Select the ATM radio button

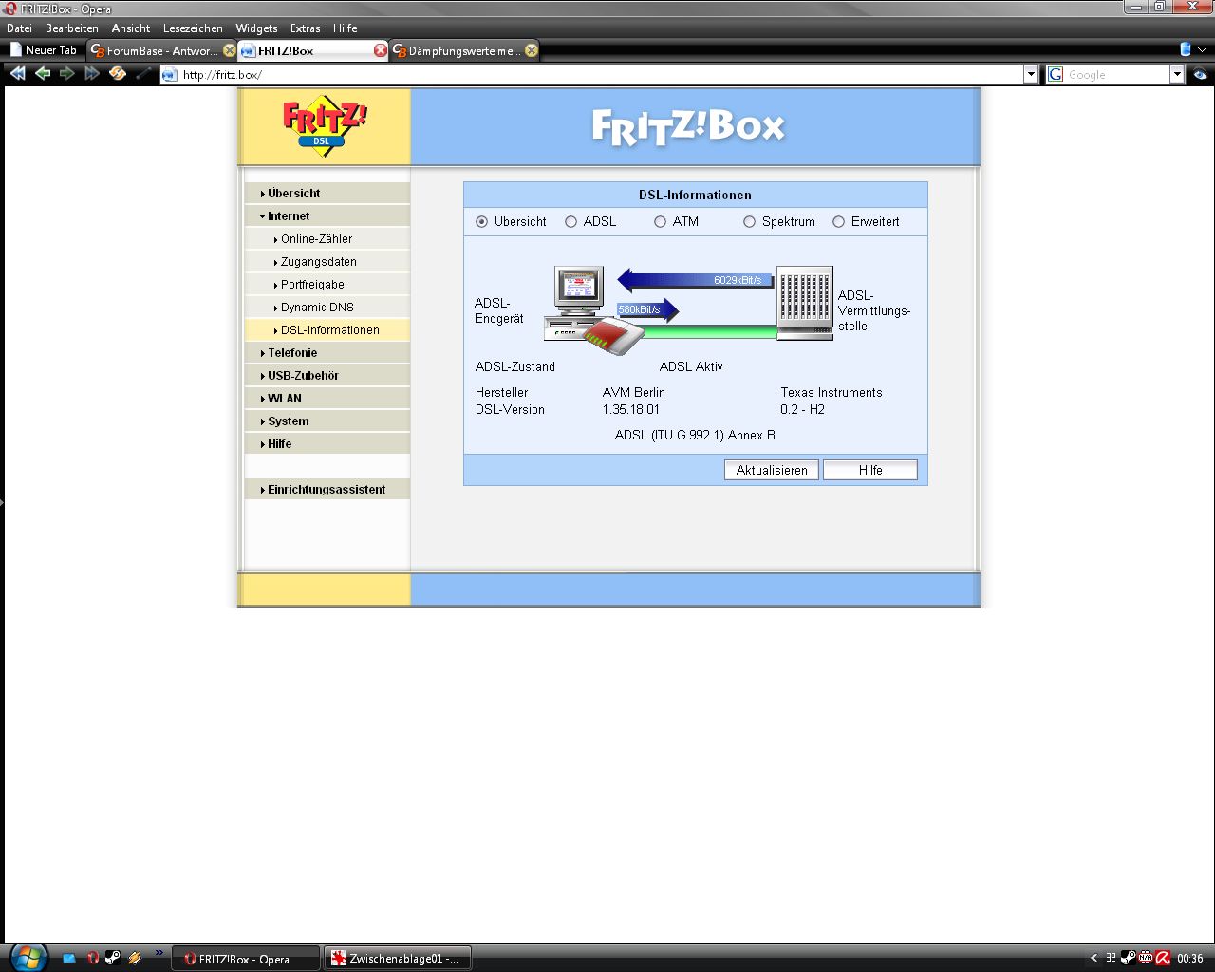tap(660, 221)
